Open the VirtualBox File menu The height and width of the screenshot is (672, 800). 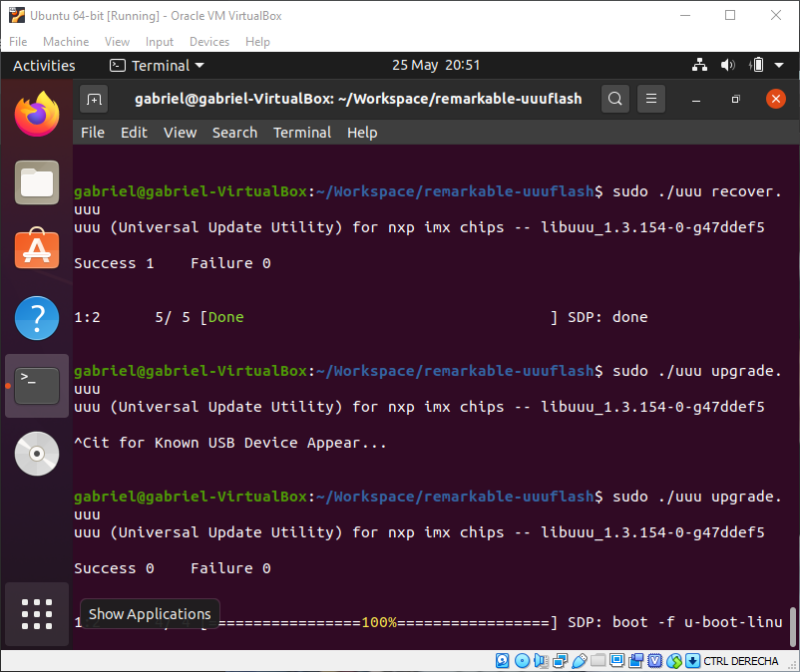click(x=18, y=41)
